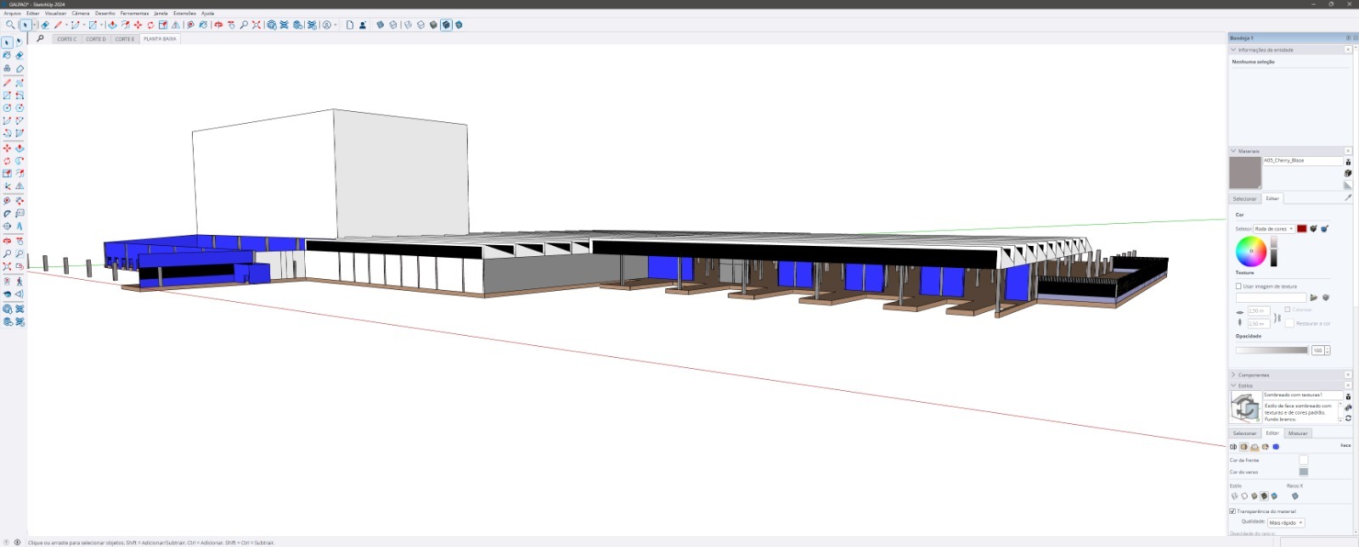1359x547 pixels.
Task: Click the Orbit tool icon
Action: coord(218,25)
